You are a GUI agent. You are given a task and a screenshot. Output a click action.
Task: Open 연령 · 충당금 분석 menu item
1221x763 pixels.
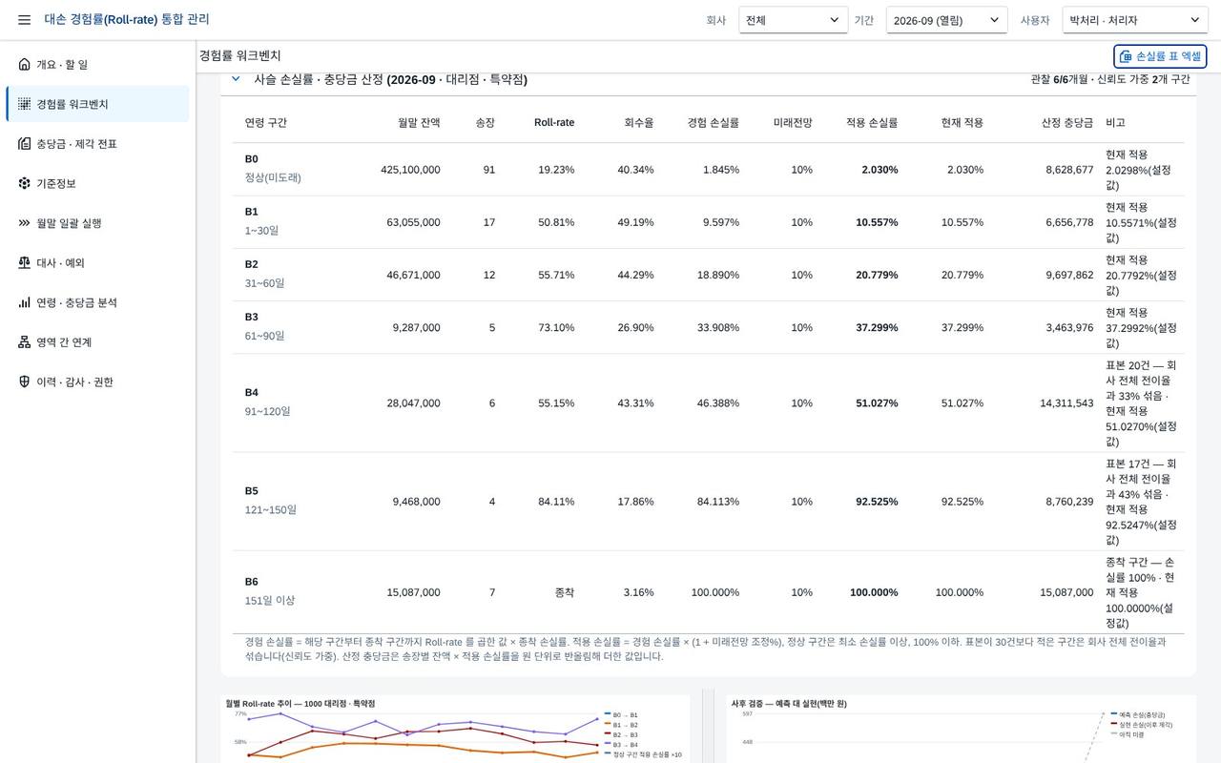click(97, 302)
